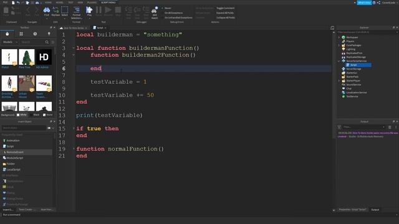
Task: Open the HOME ribbon tab
Action: 48,2
